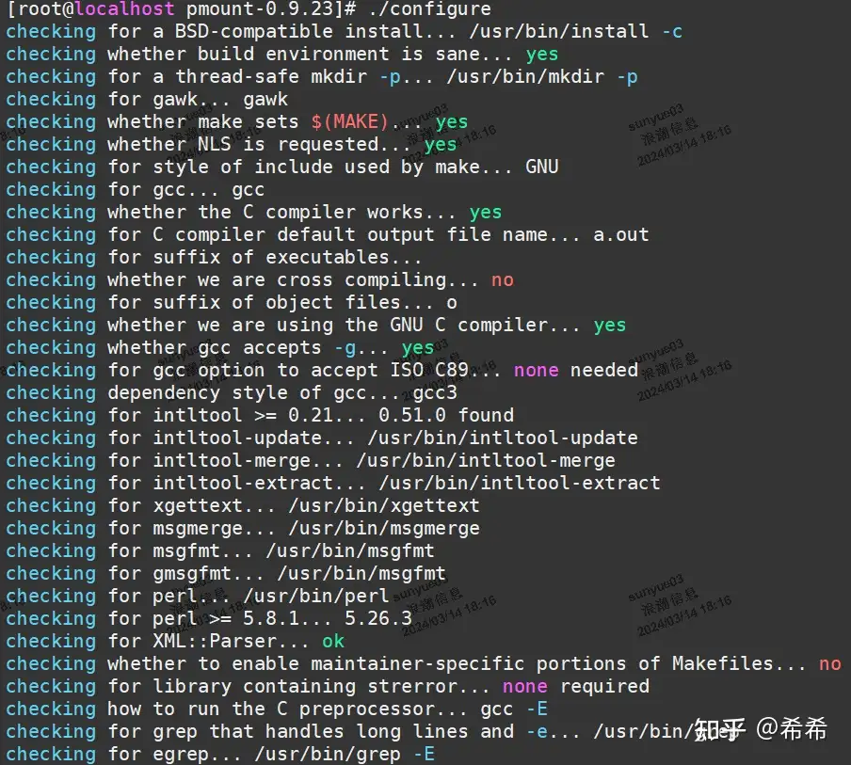Click the perl version 5.26.3 text
The width and height of the screenshot is (851, 765).
pos(378,618)
